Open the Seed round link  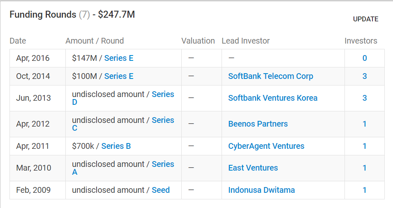pos(161,190)
